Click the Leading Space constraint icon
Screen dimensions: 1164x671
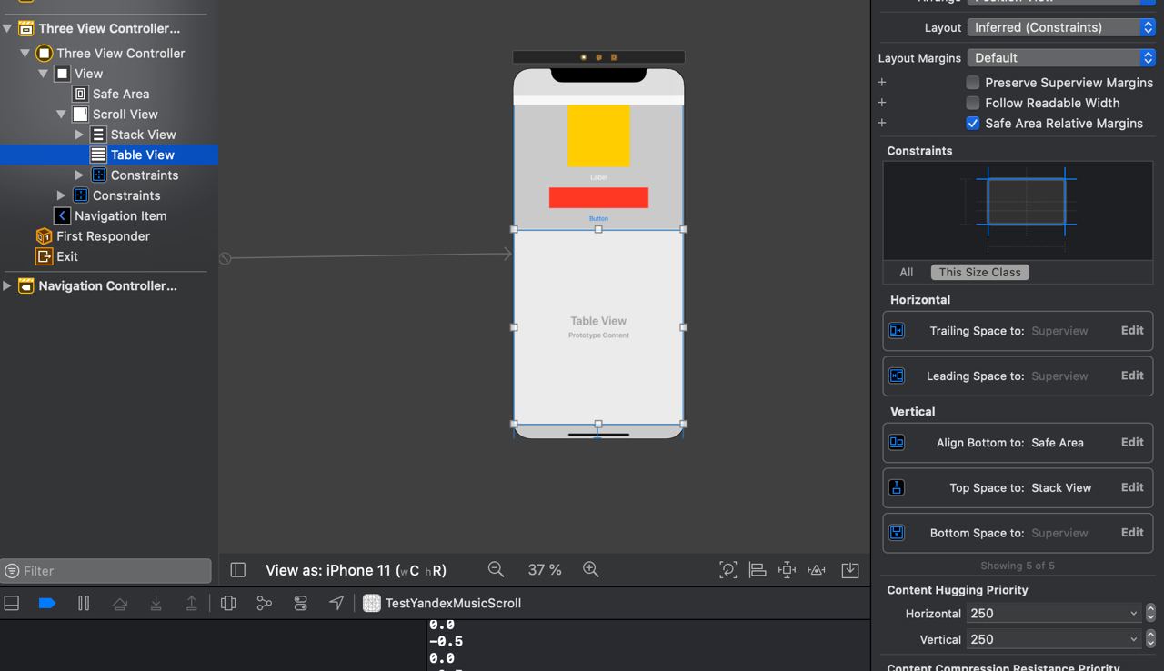coord(897,376)
